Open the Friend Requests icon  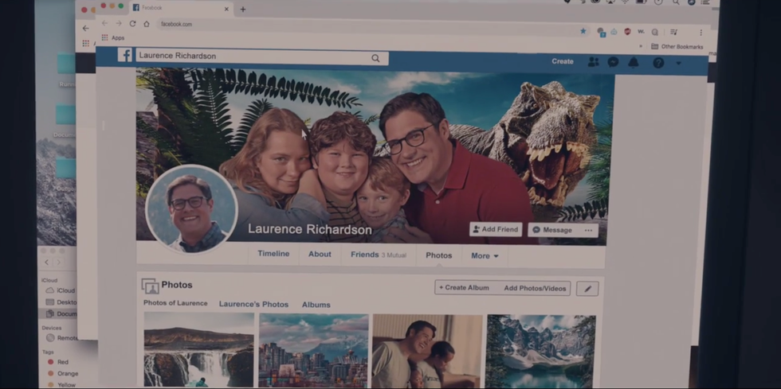click(593, 62)
